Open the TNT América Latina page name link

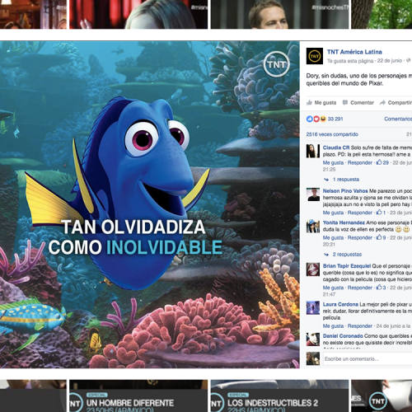tap(354, 52)
